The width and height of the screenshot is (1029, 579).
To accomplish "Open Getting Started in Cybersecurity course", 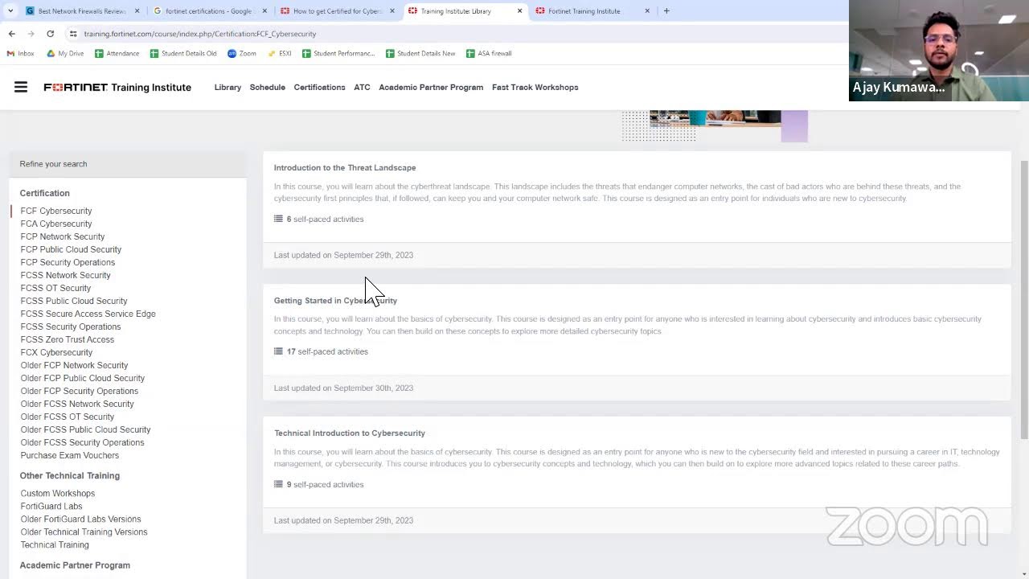I will click(335, 300).
